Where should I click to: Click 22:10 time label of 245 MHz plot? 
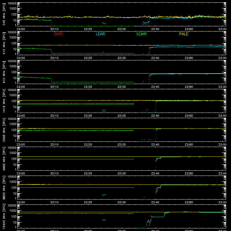54,29
